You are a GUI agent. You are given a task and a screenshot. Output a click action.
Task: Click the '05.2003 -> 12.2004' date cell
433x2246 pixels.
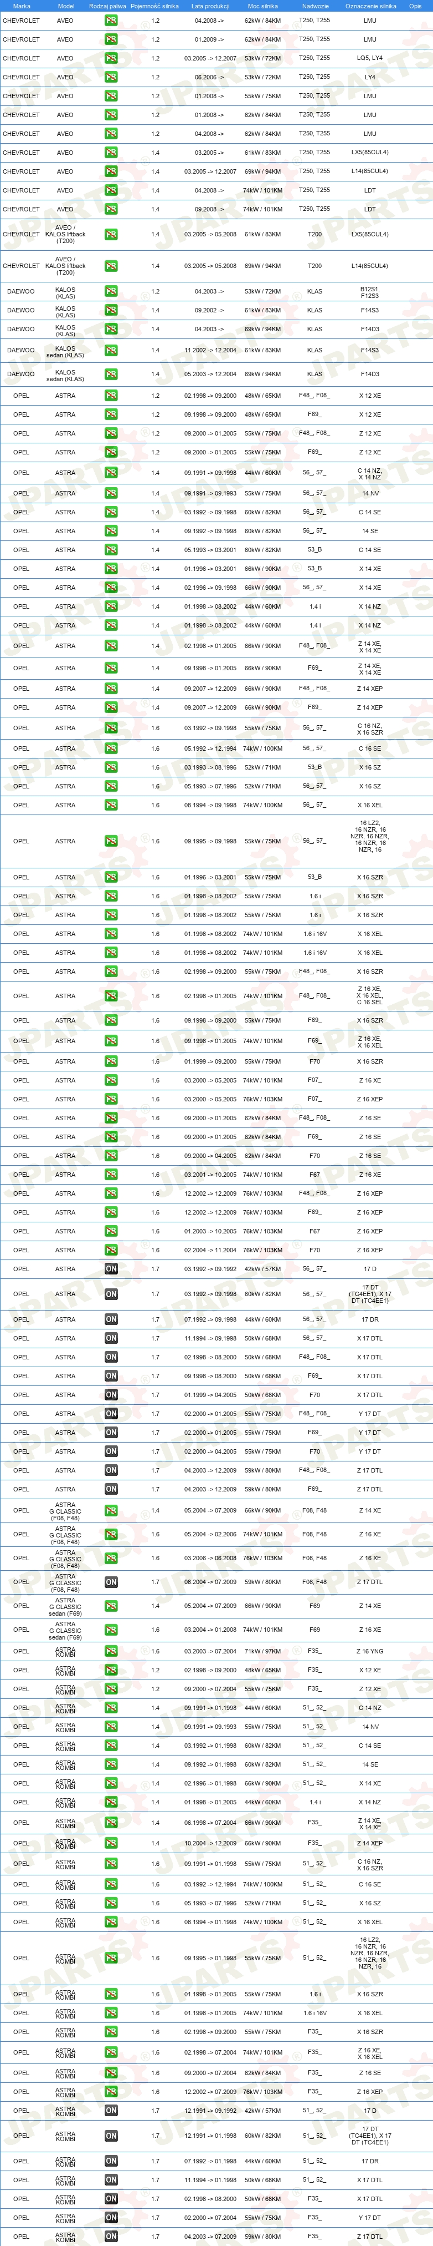click(209, 374)
